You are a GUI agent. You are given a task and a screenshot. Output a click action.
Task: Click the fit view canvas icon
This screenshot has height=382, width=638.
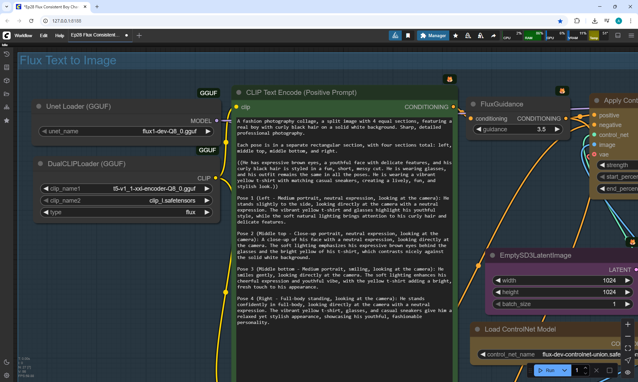pos(628,348)
